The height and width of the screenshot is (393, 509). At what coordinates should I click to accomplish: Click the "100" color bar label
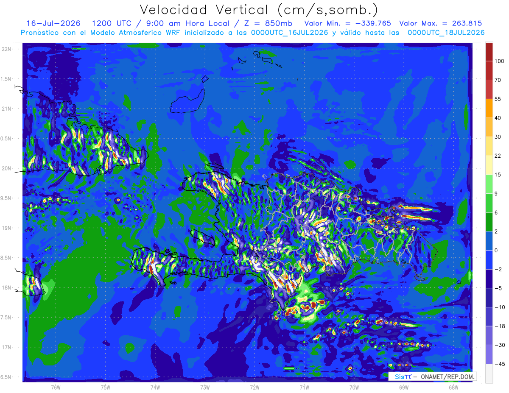coord(499,61)
